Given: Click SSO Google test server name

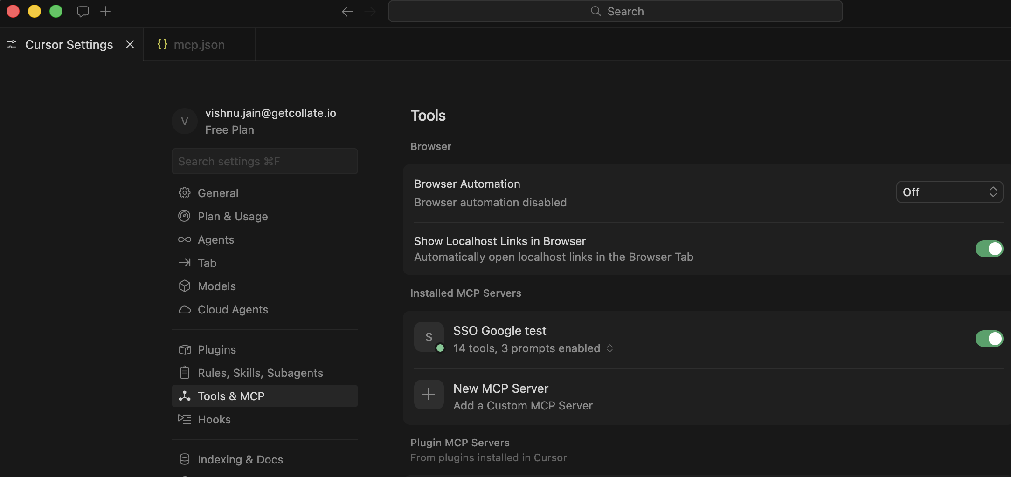Looking at the screenshot, I should click(x=499, y=331).
